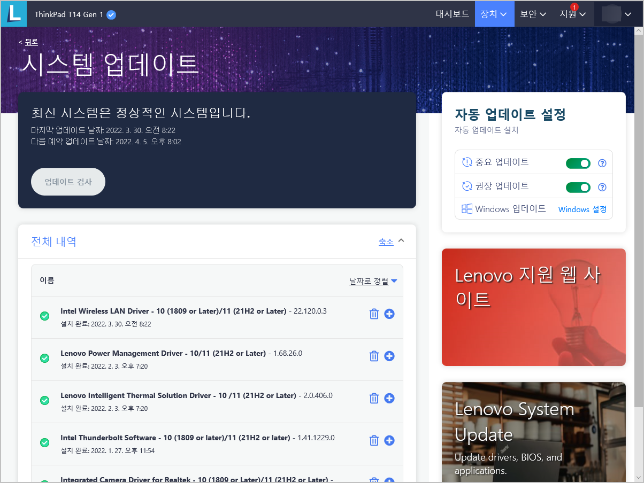
Task: Delete Intel Wireless LAN Driver using trash icon
Action: (373, 314)
